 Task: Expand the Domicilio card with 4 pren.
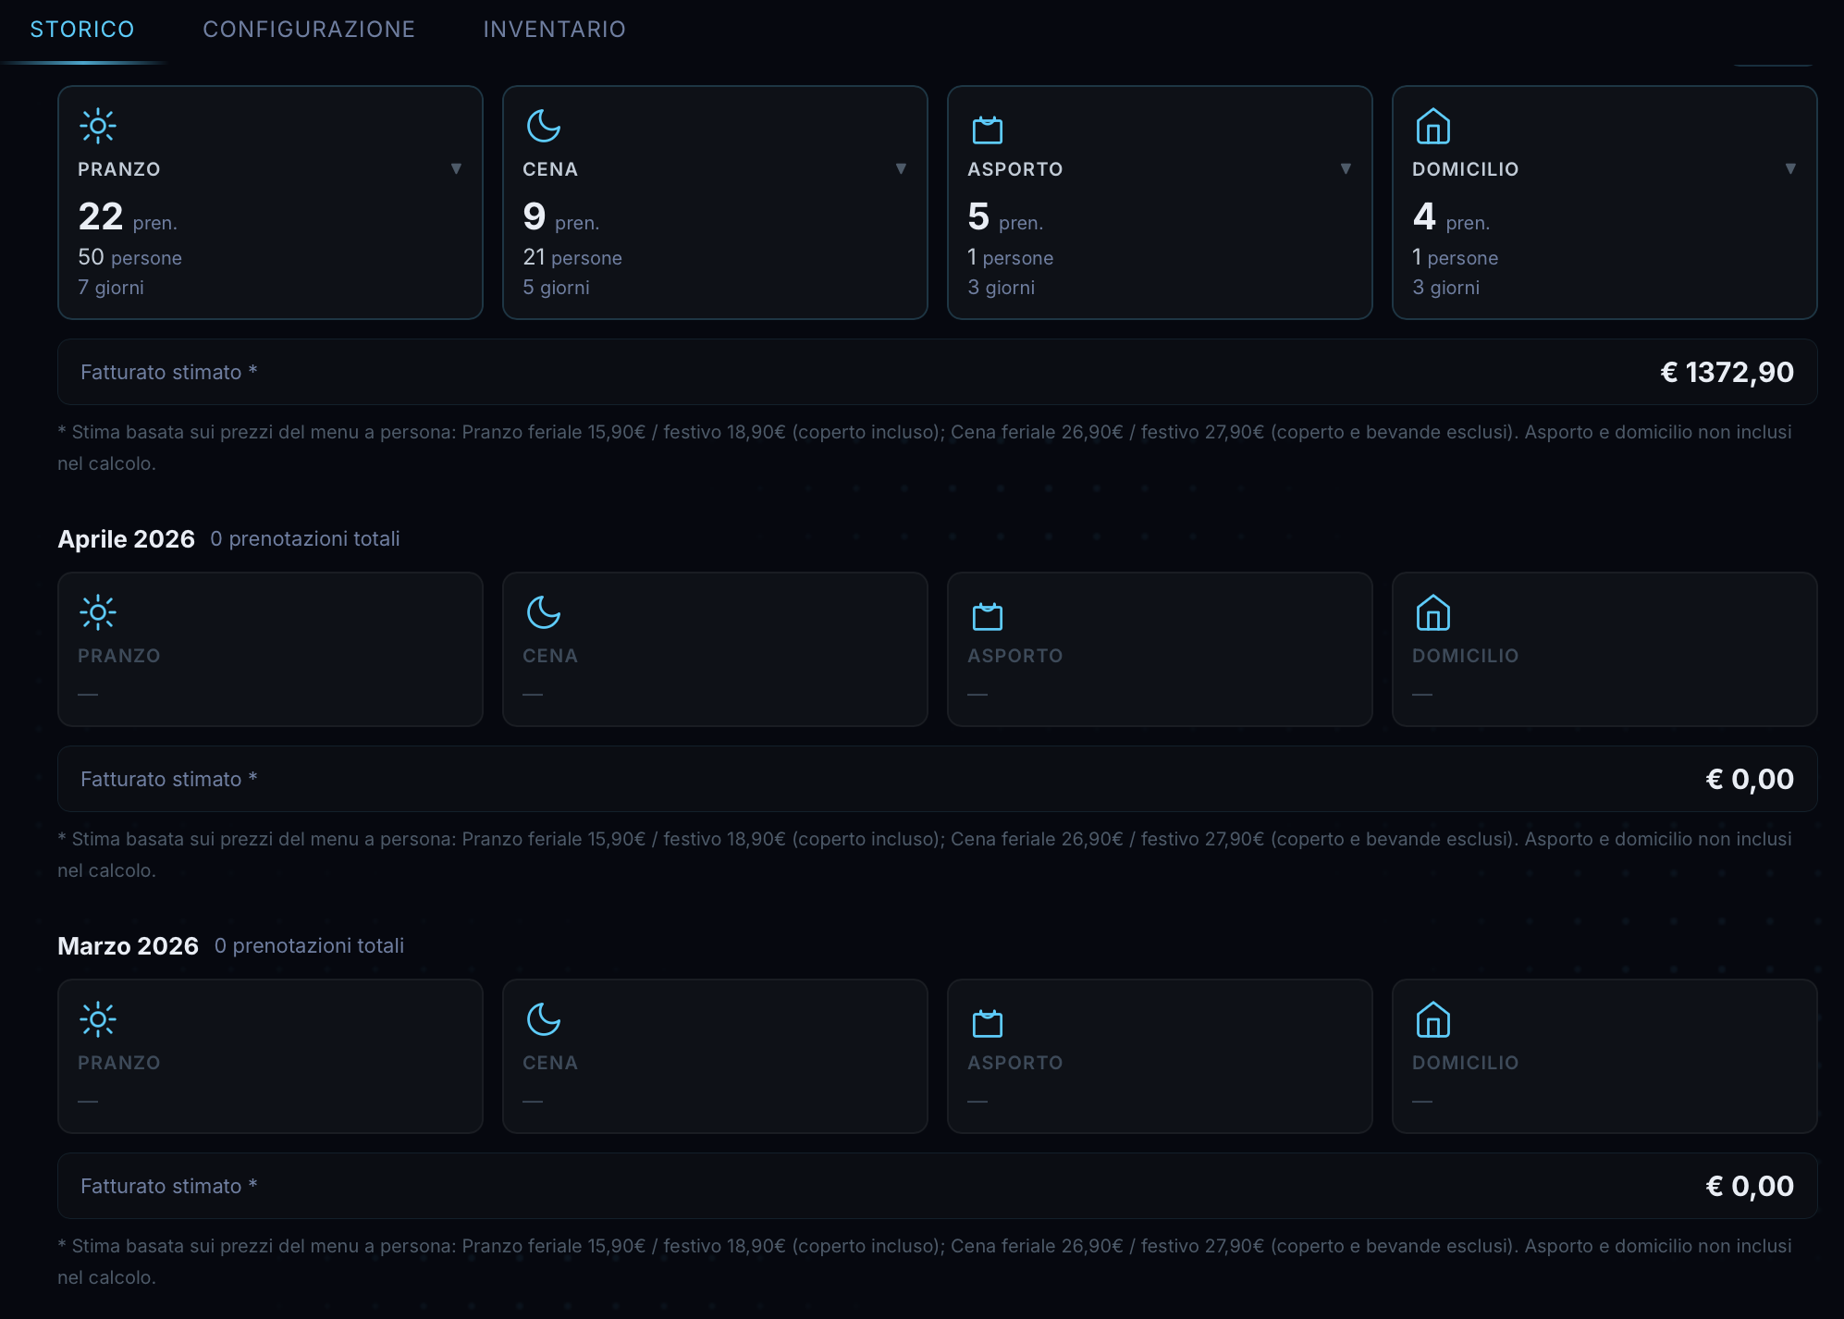(1790, 168)
